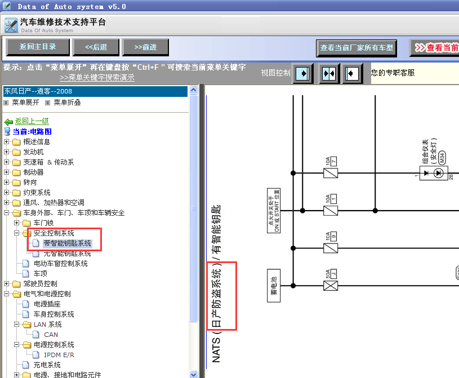Viewport: 459px width, 378px height.
Task: Select the CAN tree item
Action: point(51,335)
